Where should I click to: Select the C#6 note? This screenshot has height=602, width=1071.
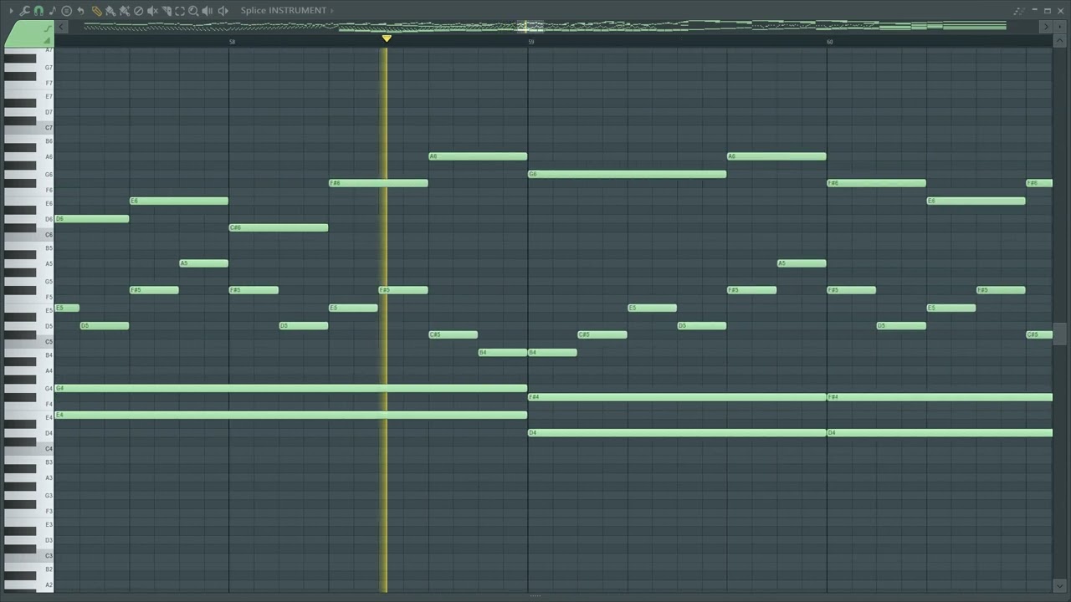tap(279, 227)
